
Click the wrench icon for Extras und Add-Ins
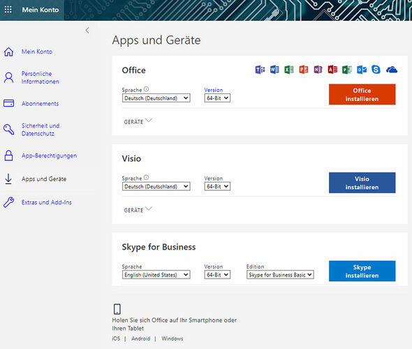click(8, 202)
